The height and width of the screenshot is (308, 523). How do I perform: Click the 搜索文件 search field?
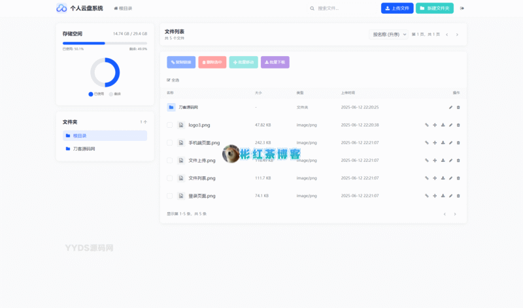[x=342, y=8]
